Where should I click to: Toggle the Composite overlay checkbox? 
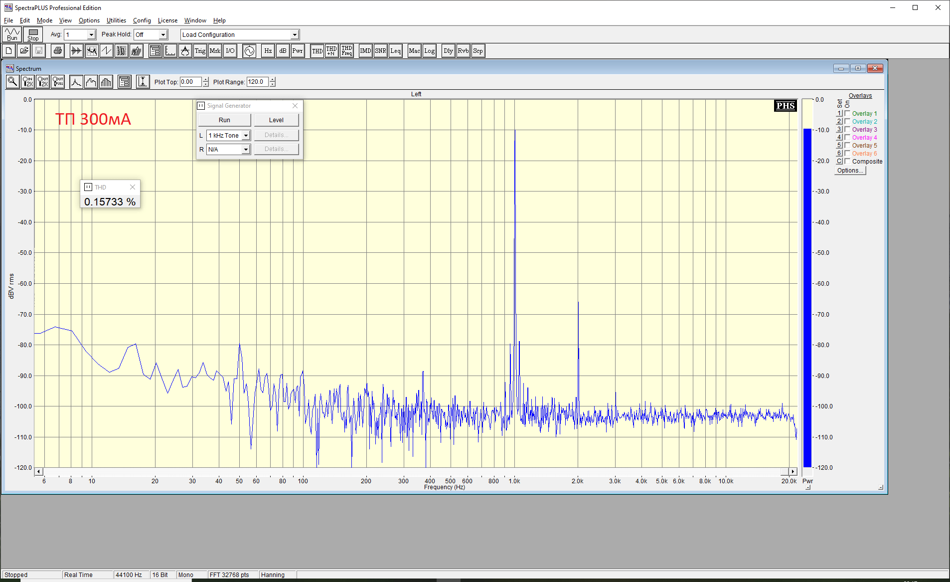tap(847, 162)
